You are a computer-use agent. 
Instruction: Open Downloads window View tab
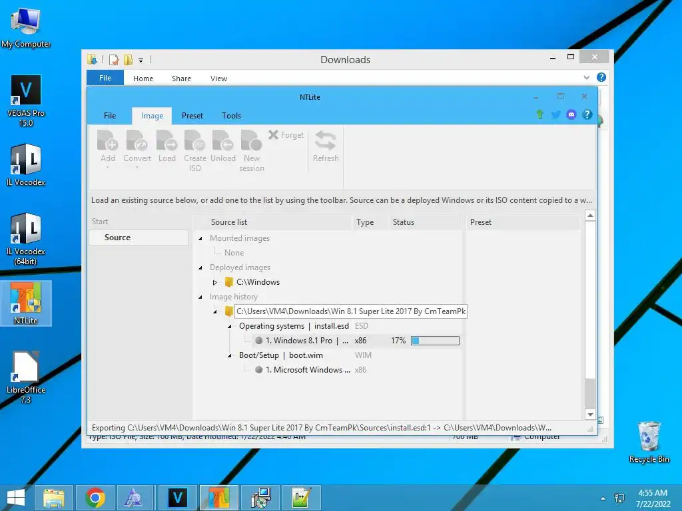pyautogui.click(x=218, y=79)
